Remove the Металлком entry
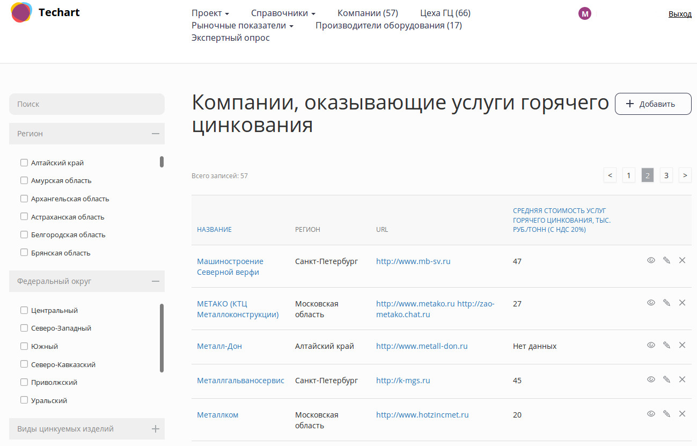The image size is (697, 446). pyautogui.click(x=682, y=414)
